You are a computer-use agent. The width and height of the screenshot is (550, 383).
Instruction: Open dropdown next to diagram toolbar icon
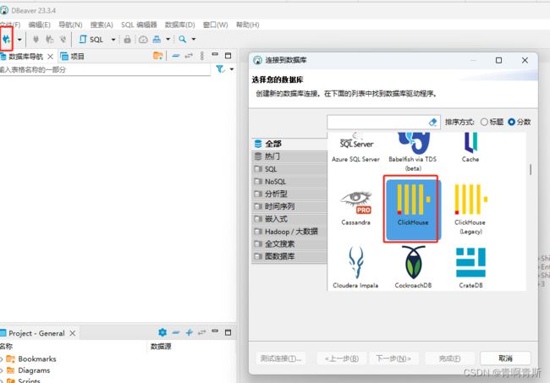click(168, 39)
